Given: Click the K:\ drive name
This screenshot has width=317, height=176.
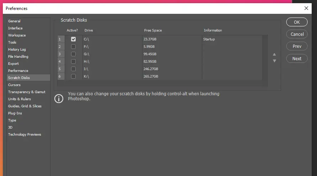Looking at the screenshot, I should pyautogui.click(x=86, y=76).
